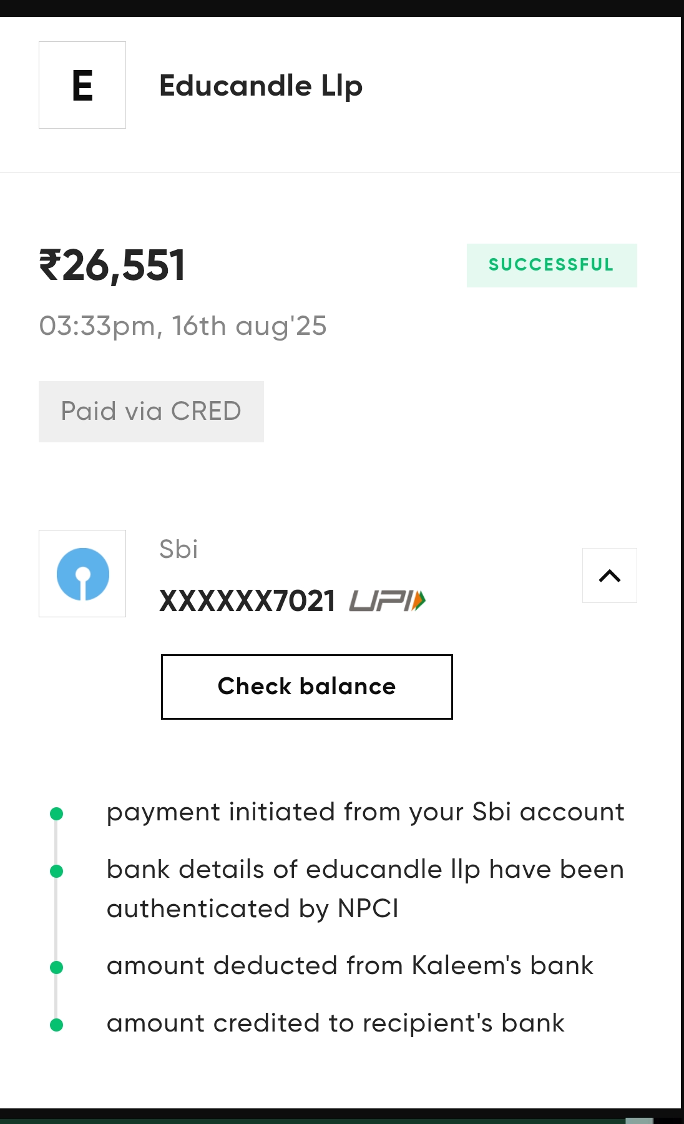Click the 03:33pm, 16th aug'25 timestamp

click(182, 326)
